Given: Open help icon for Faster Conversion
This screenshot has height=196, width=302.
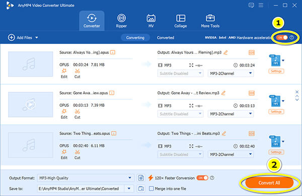Looking at the screenshot, I should [x=212, y=178].
